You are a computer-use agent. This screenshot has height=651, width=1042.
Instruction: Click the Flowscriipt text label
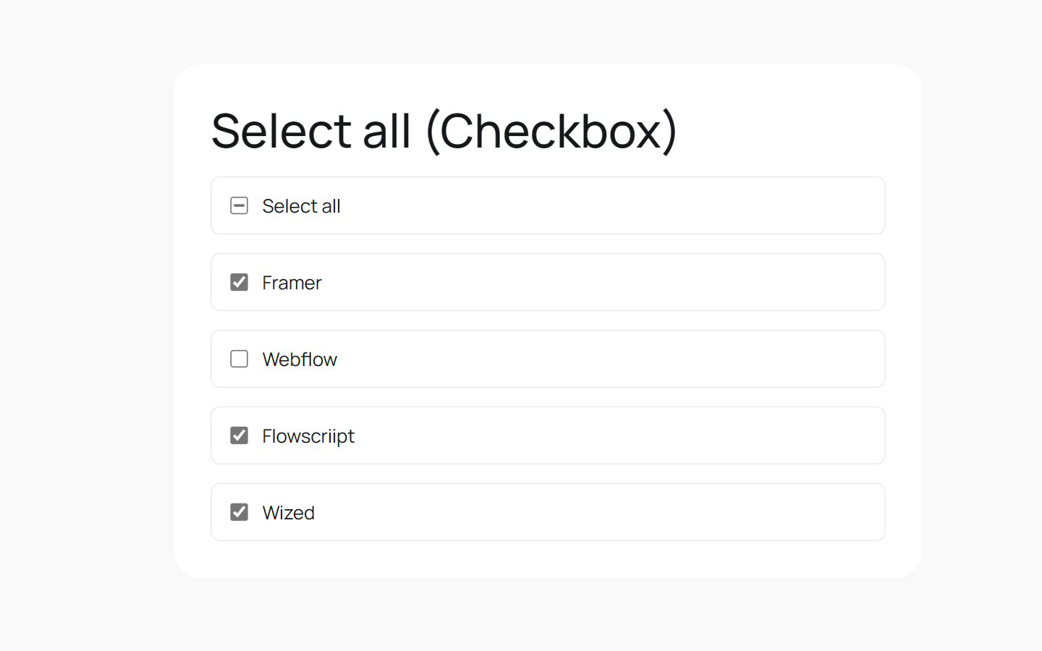coord(308,436)
